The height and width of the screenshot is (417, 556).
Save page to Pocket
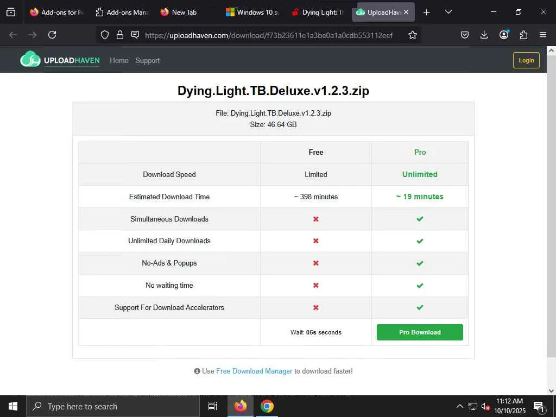click(x=465, y=35)
